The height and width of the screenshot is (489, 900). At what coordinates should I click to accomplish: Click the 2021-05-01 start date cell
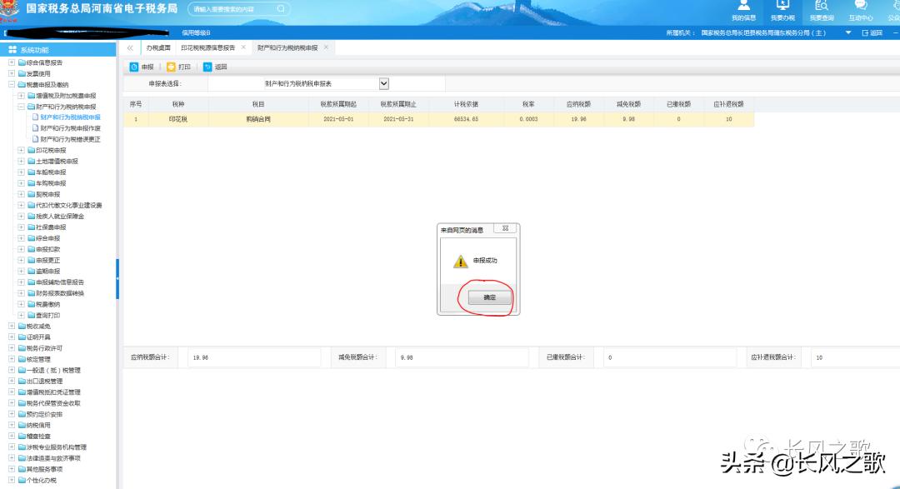338,119
